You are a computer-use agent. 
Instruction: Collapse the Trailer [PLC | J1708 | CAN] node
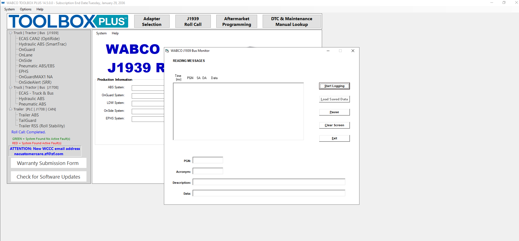coord(11,109)
